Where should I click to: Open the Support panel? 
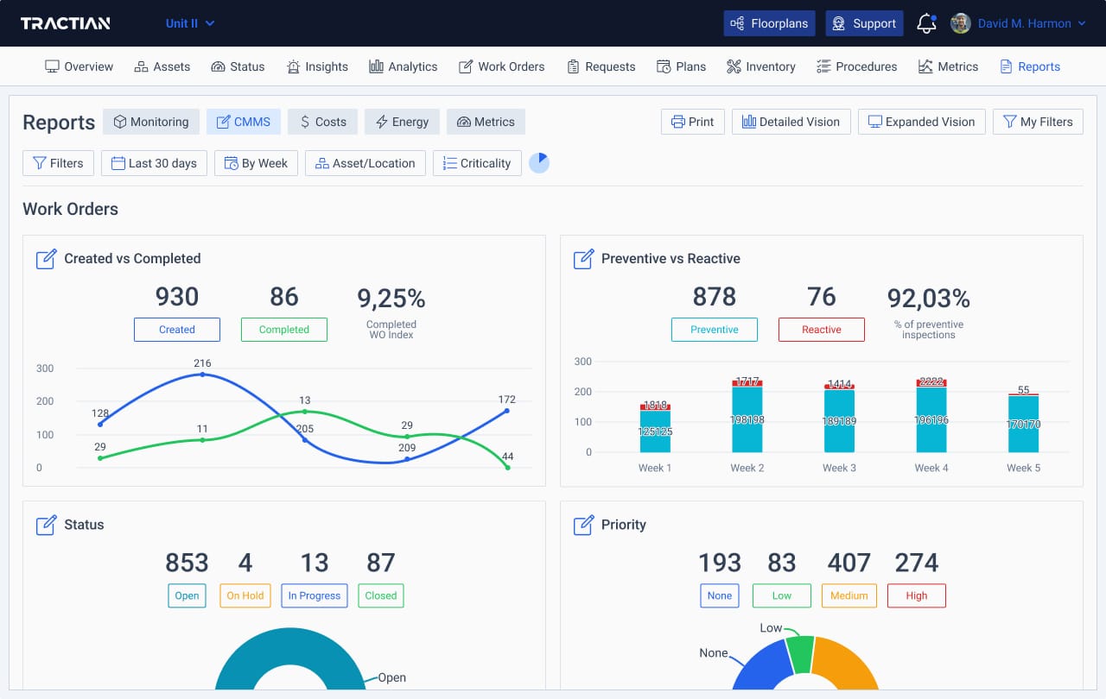coord(863,23)
